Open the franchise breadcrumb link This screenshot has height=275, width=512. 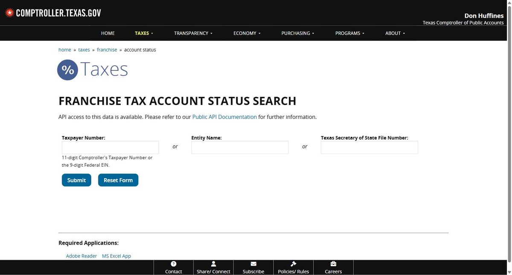coord(107,50)
